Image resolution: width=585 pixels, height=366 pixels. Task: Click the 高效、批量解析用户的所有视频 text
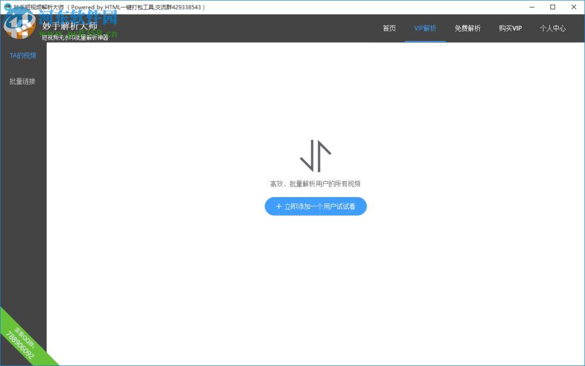[315, 184]
